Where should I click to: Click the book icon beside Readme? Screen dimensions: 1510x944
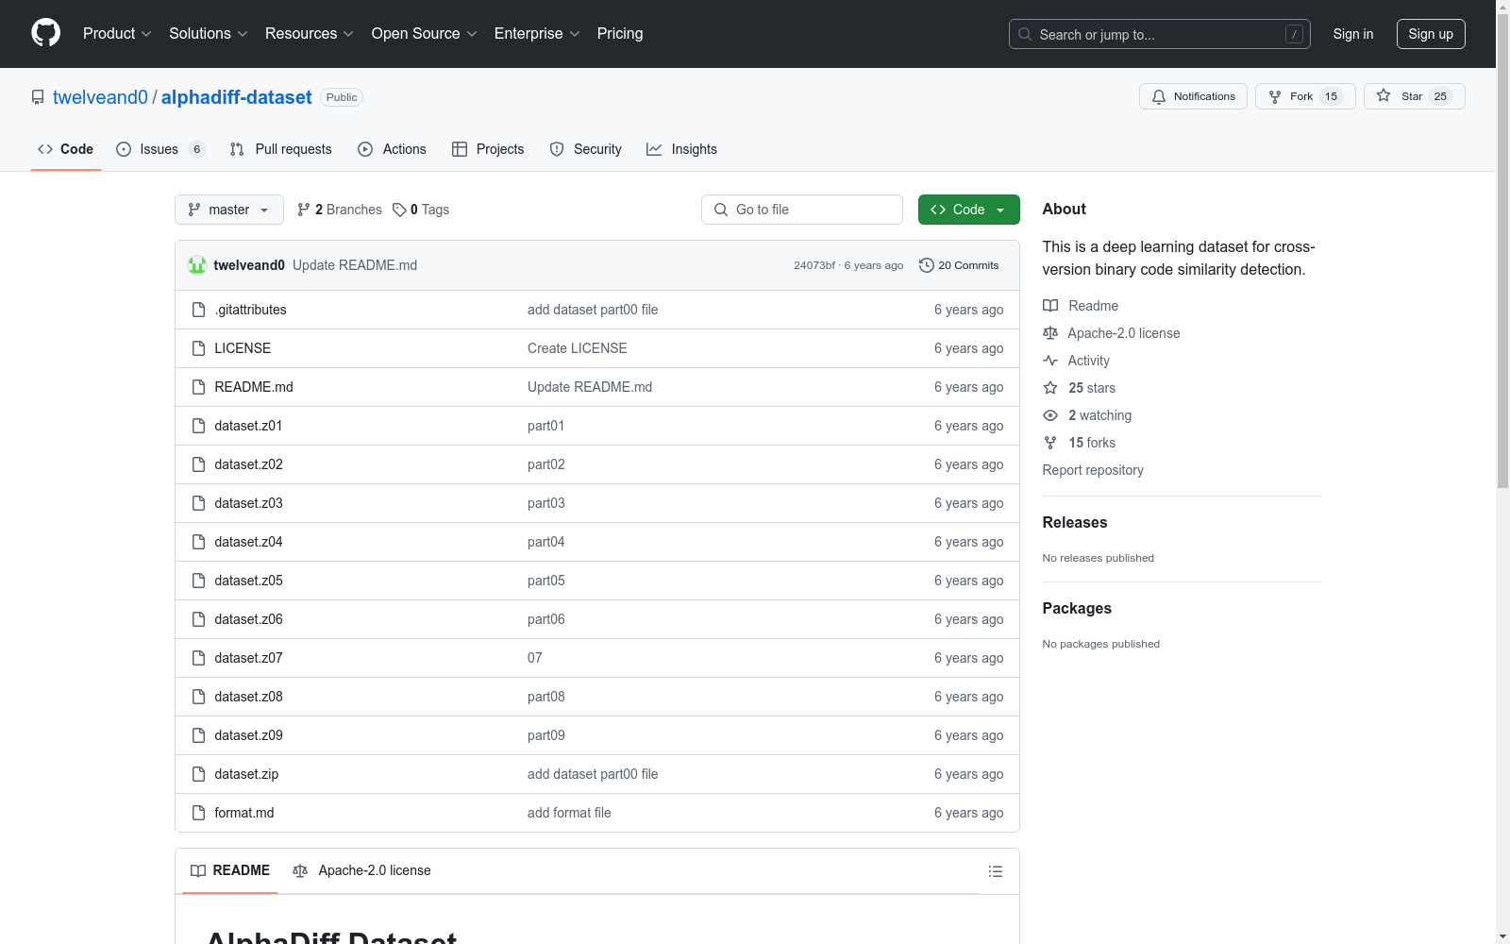click(1050, 306)
